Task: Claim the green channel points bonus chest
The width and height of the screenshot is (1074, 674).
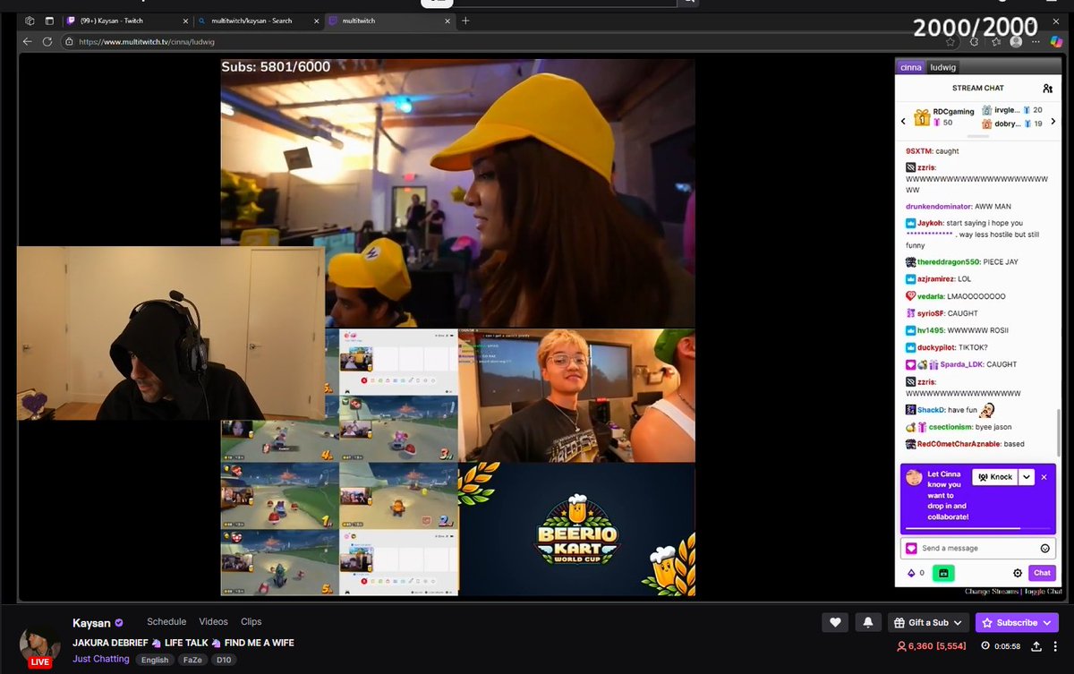Action: click(943, 573)
